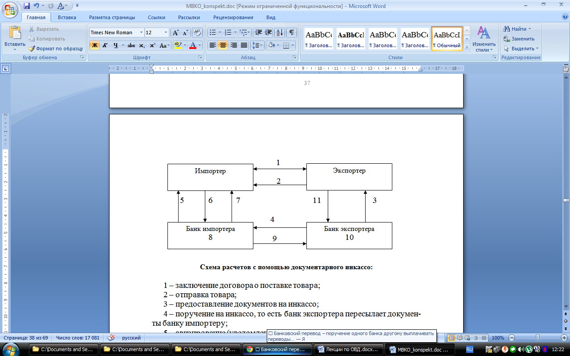Open the Paragraph (Абзац) dialog launcher
Viewport: 570px width, 356px height.
pyautogui.click(x=294, y=57)
